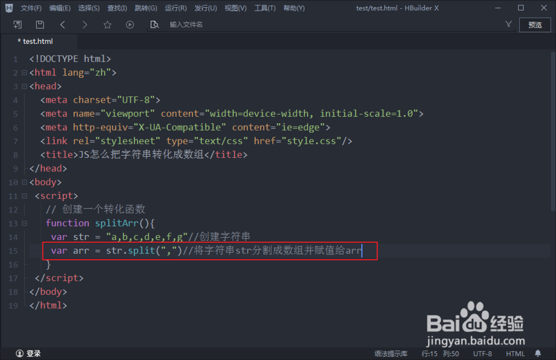Image resolution: width=556 pixels, height=360 pixels.
Task: Open the 发行(U) menu
Action: pyautogui.click(x=206, y=8)
